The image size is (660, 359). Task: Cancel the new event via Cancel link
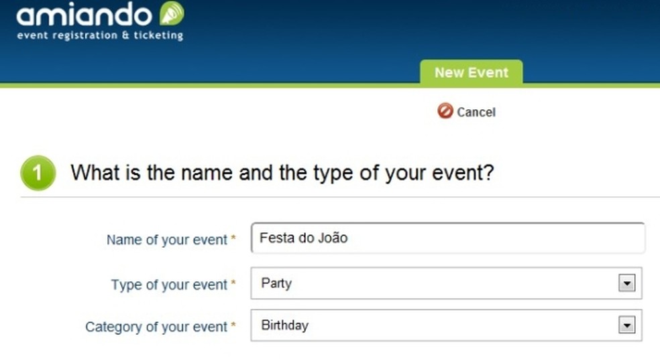coord(476,112)
